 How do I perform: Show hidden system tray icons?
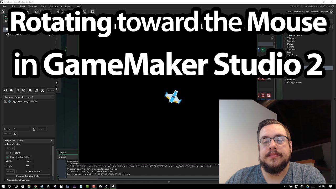click(285, 186)
